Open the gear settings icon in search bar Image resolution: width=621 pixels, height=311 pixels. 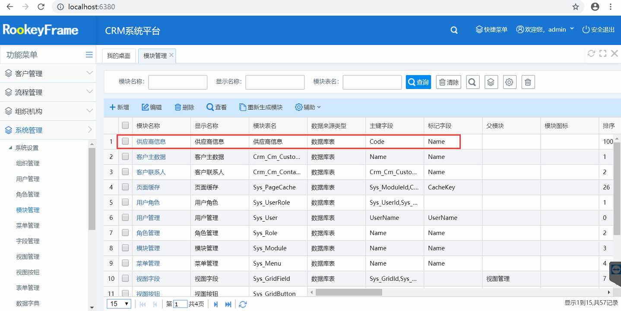pos(510,82)
